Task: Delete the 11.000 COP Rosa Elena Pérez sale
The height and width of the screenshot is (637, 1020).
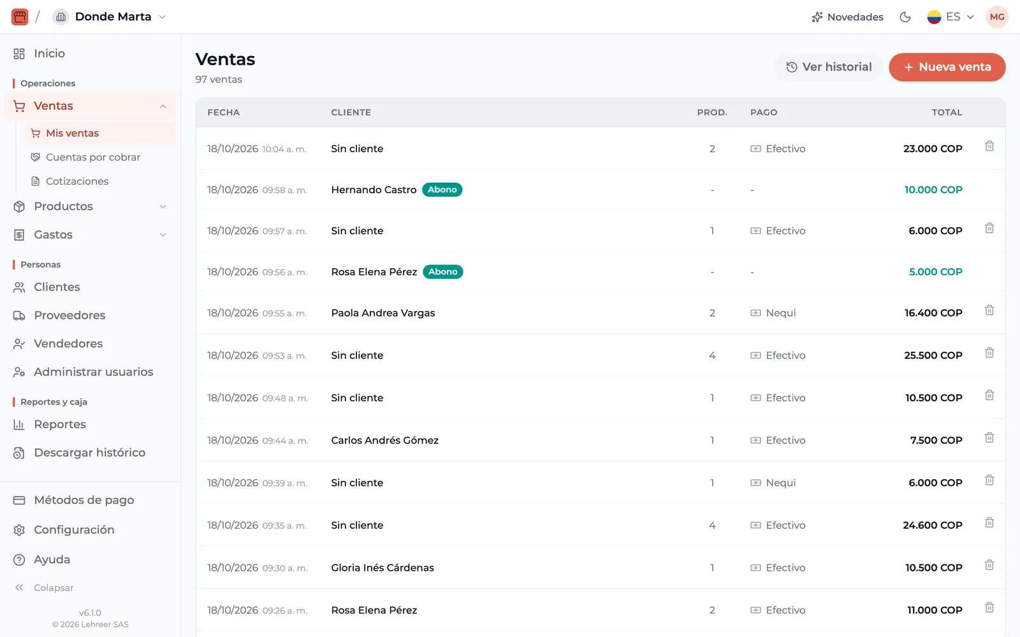Action: (x=989, y=607)
